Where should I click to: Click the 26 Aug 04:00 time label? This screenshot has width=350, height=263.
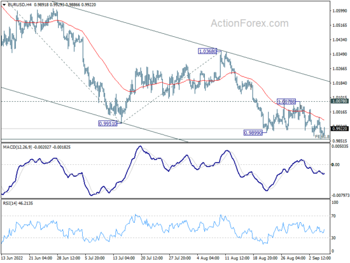292,258
